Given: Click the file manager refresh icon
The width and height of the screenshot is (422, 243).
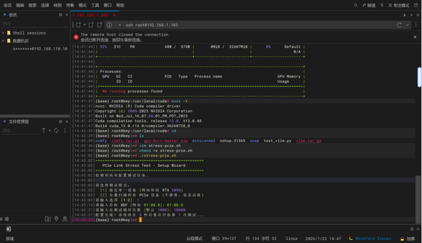Looking at the screenshot, I should pos(57,131).
